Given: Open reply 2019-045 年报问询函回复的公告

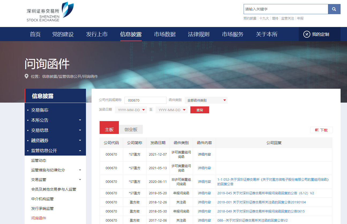Looking at the screenshot, I should click(x=266, y=193).
